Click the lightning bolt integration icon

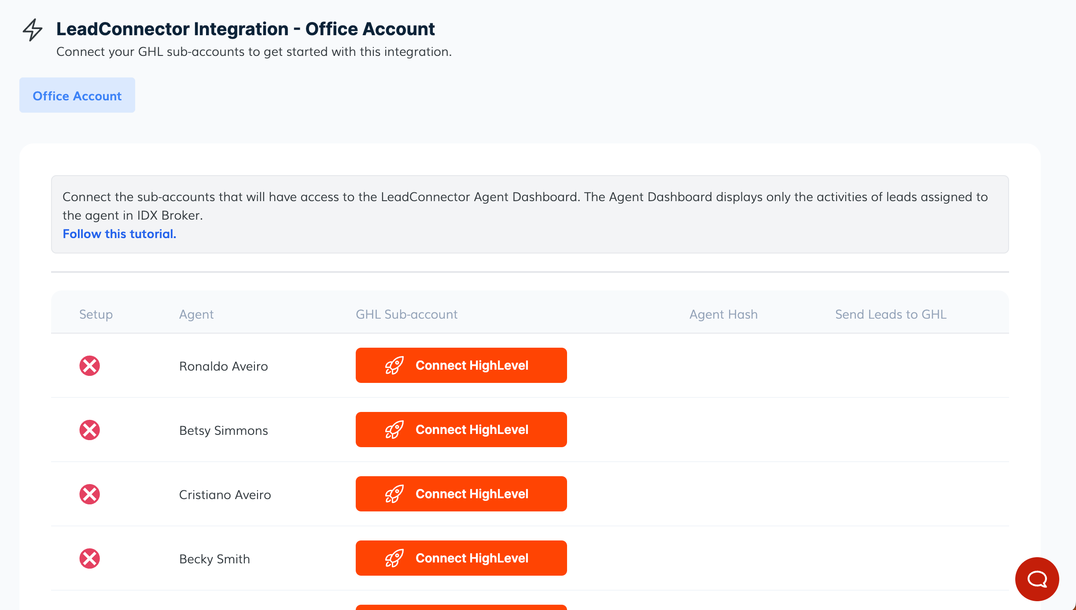pos(33,29)
